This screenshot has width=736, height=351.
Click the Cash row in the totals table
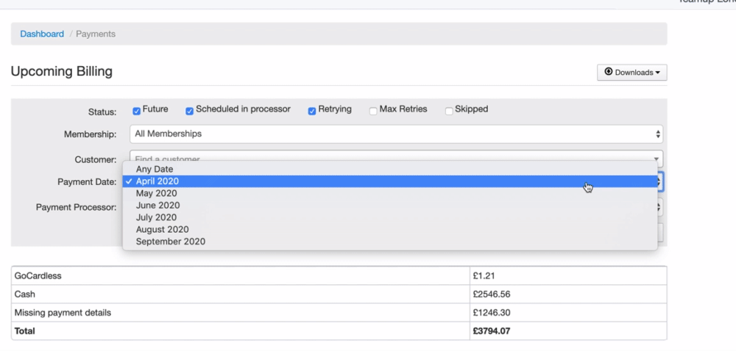click(240, 294)
